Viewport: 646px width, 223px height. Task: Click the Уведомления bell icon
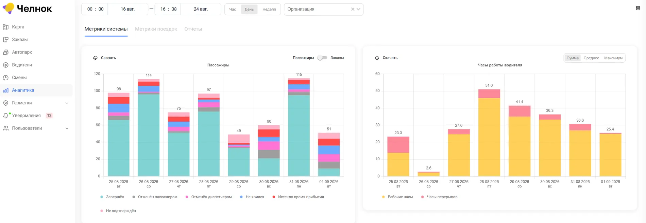(x=6, y=116)
